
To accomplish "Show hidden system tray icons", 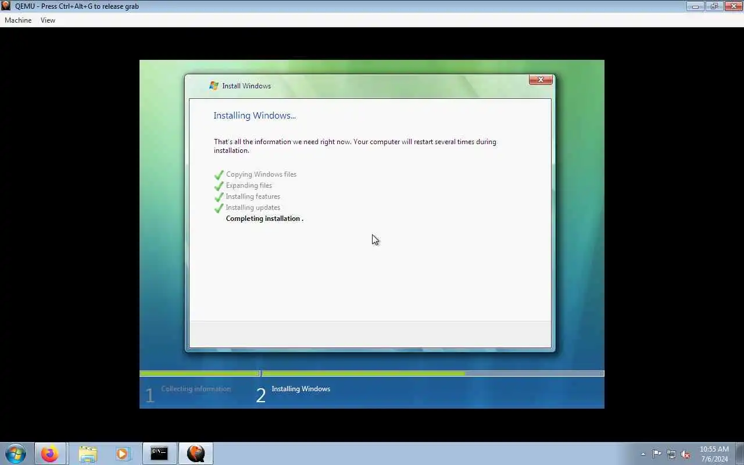I will (643, 454).
